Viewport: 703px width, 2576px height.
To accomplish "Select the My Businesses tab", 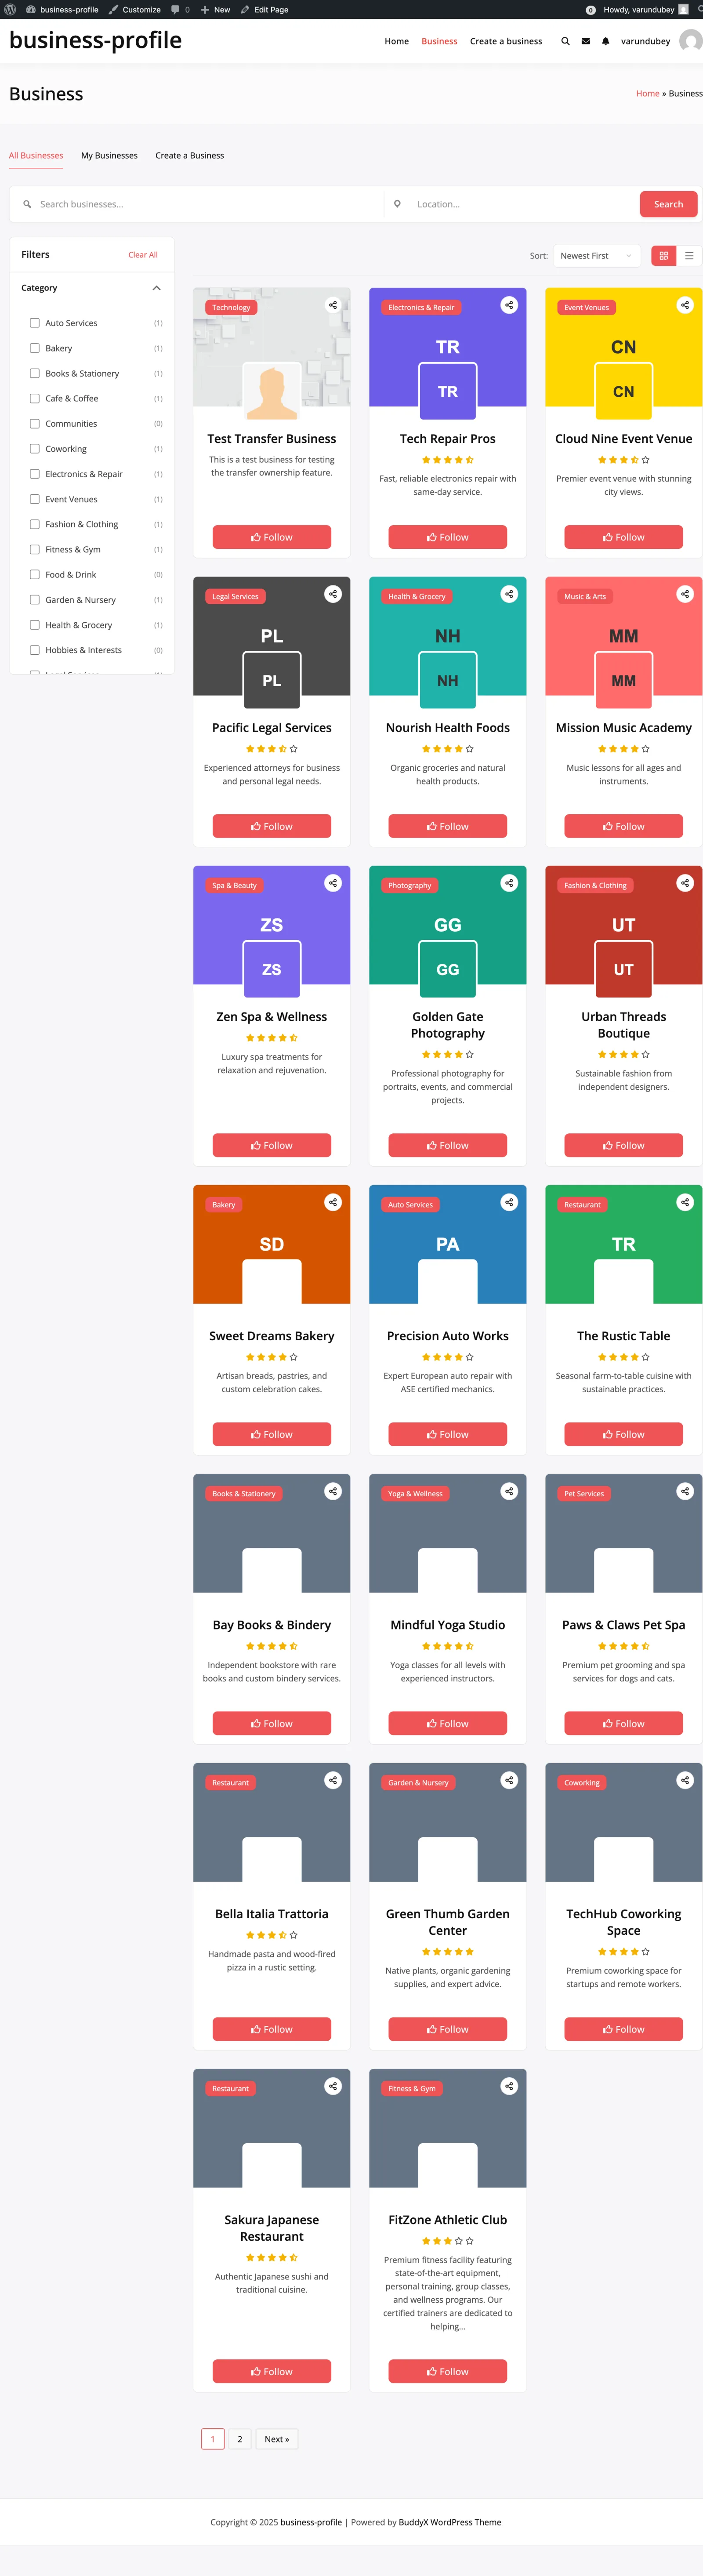I will [x=109, y=156].
